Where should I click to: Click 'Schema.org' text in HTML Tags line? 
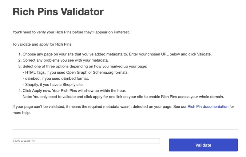pos(103,73)
